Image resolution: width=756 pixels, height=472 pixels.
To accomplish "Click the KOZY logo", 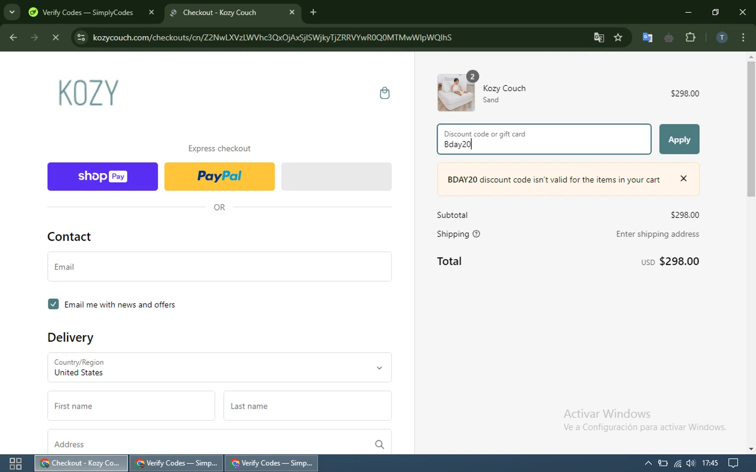I will tap(88, 93).
